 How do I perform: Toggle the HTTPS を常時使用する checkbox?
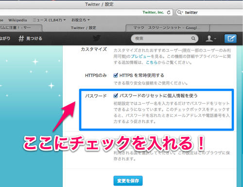point(116,75)
